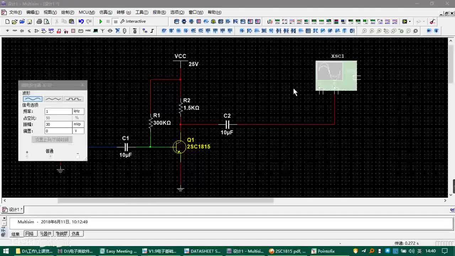Switch to the 网络 tab in the bottom panel

30,234
